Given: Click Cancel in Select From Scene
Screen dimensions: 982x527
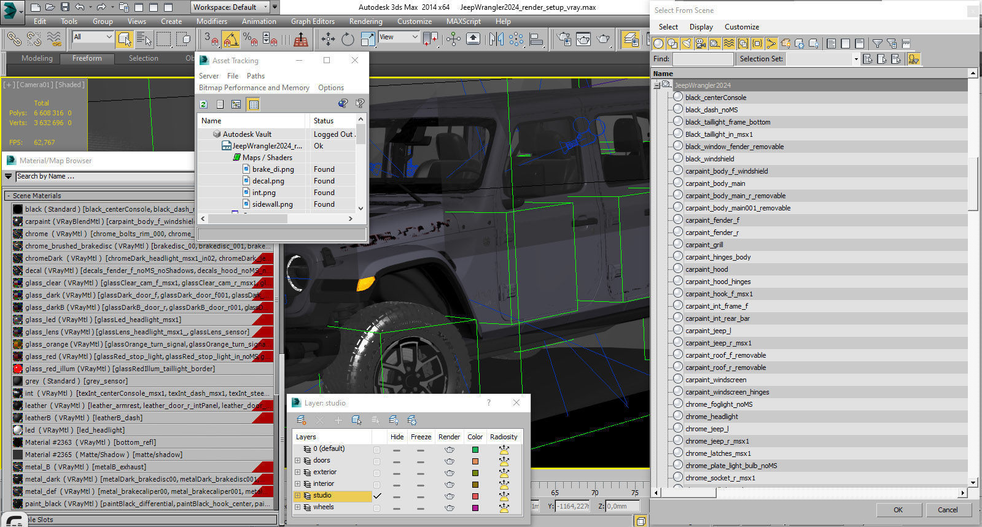Looking at the screenshot, I should point(948,510).
